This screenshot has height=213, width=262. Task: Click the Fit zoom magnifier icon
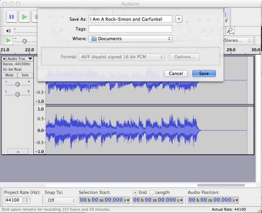pyautogui.click(x=231, y=31)
